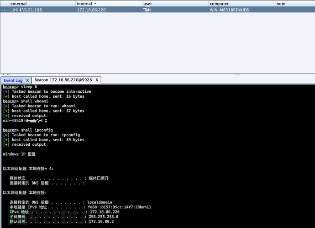Image resolution: width=315 pixels, height=228 pixels.
Task: Close the Beacon 172.16.86.220@5928 tab
Action: click(x=97, y=80)
